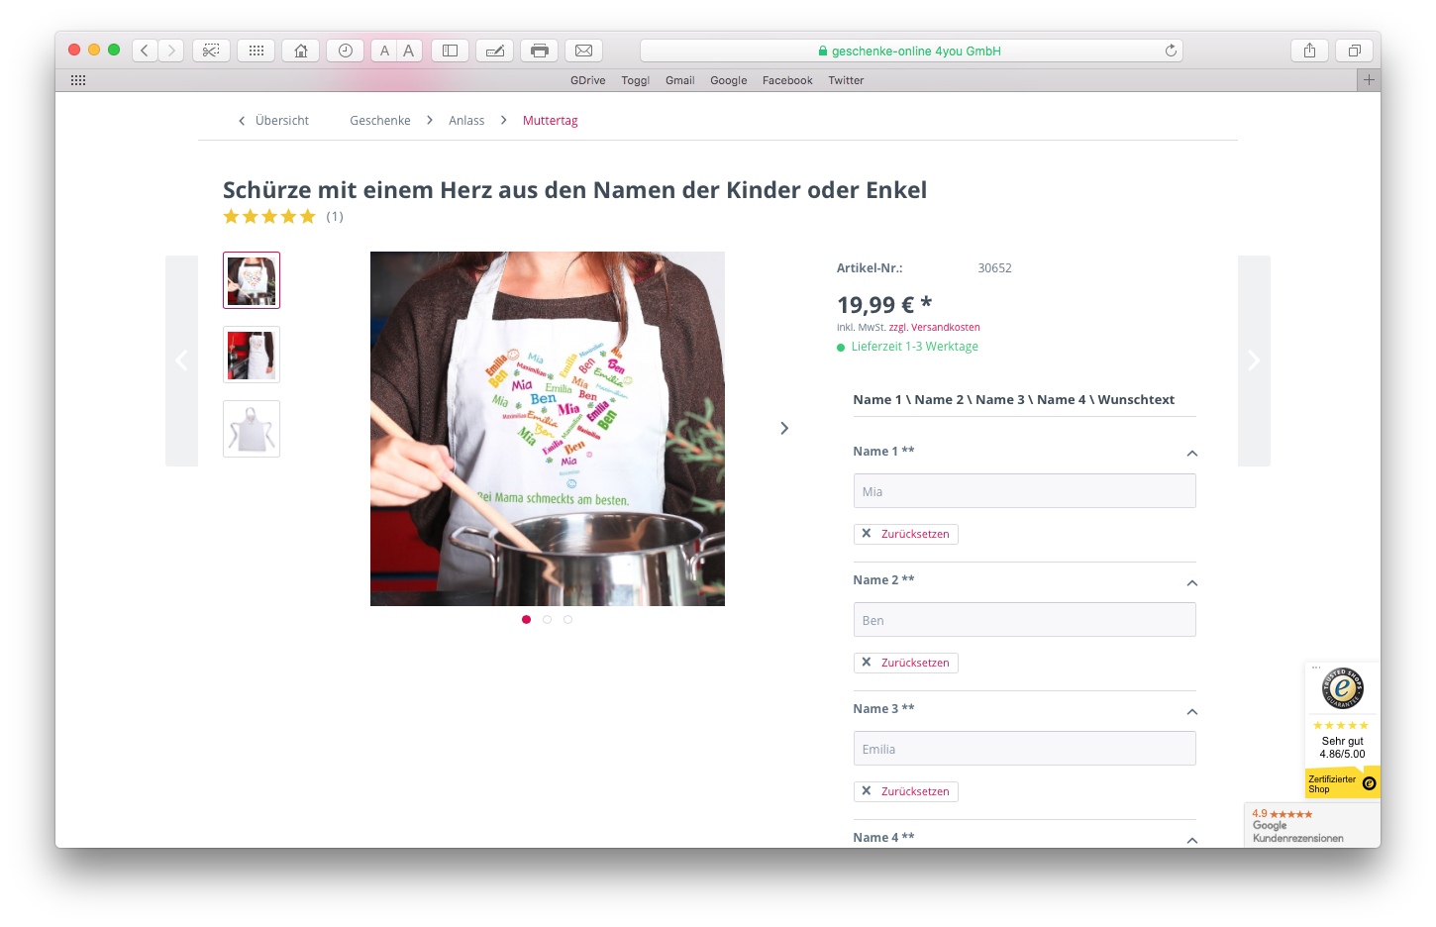Screen dimensions: 1436x927
Task: Click the browser home icon
Action: pos(300,51)
